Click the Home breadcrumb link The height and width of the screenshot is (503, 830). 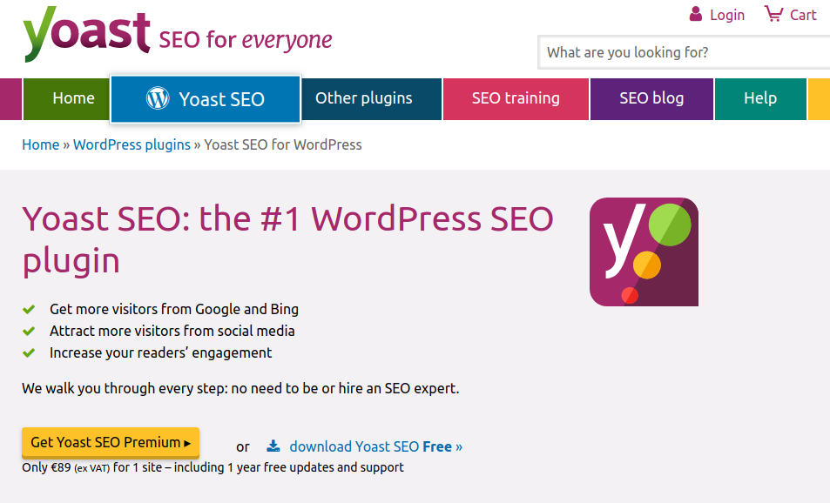coord(41,145)
